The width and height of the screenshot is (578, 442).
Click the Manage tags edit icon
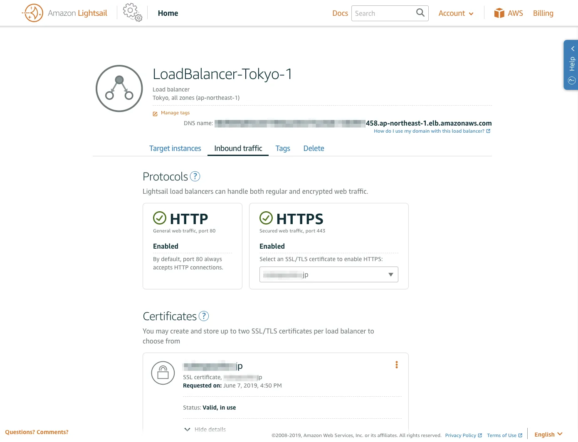pyautogui.click(x=155, y=114)
